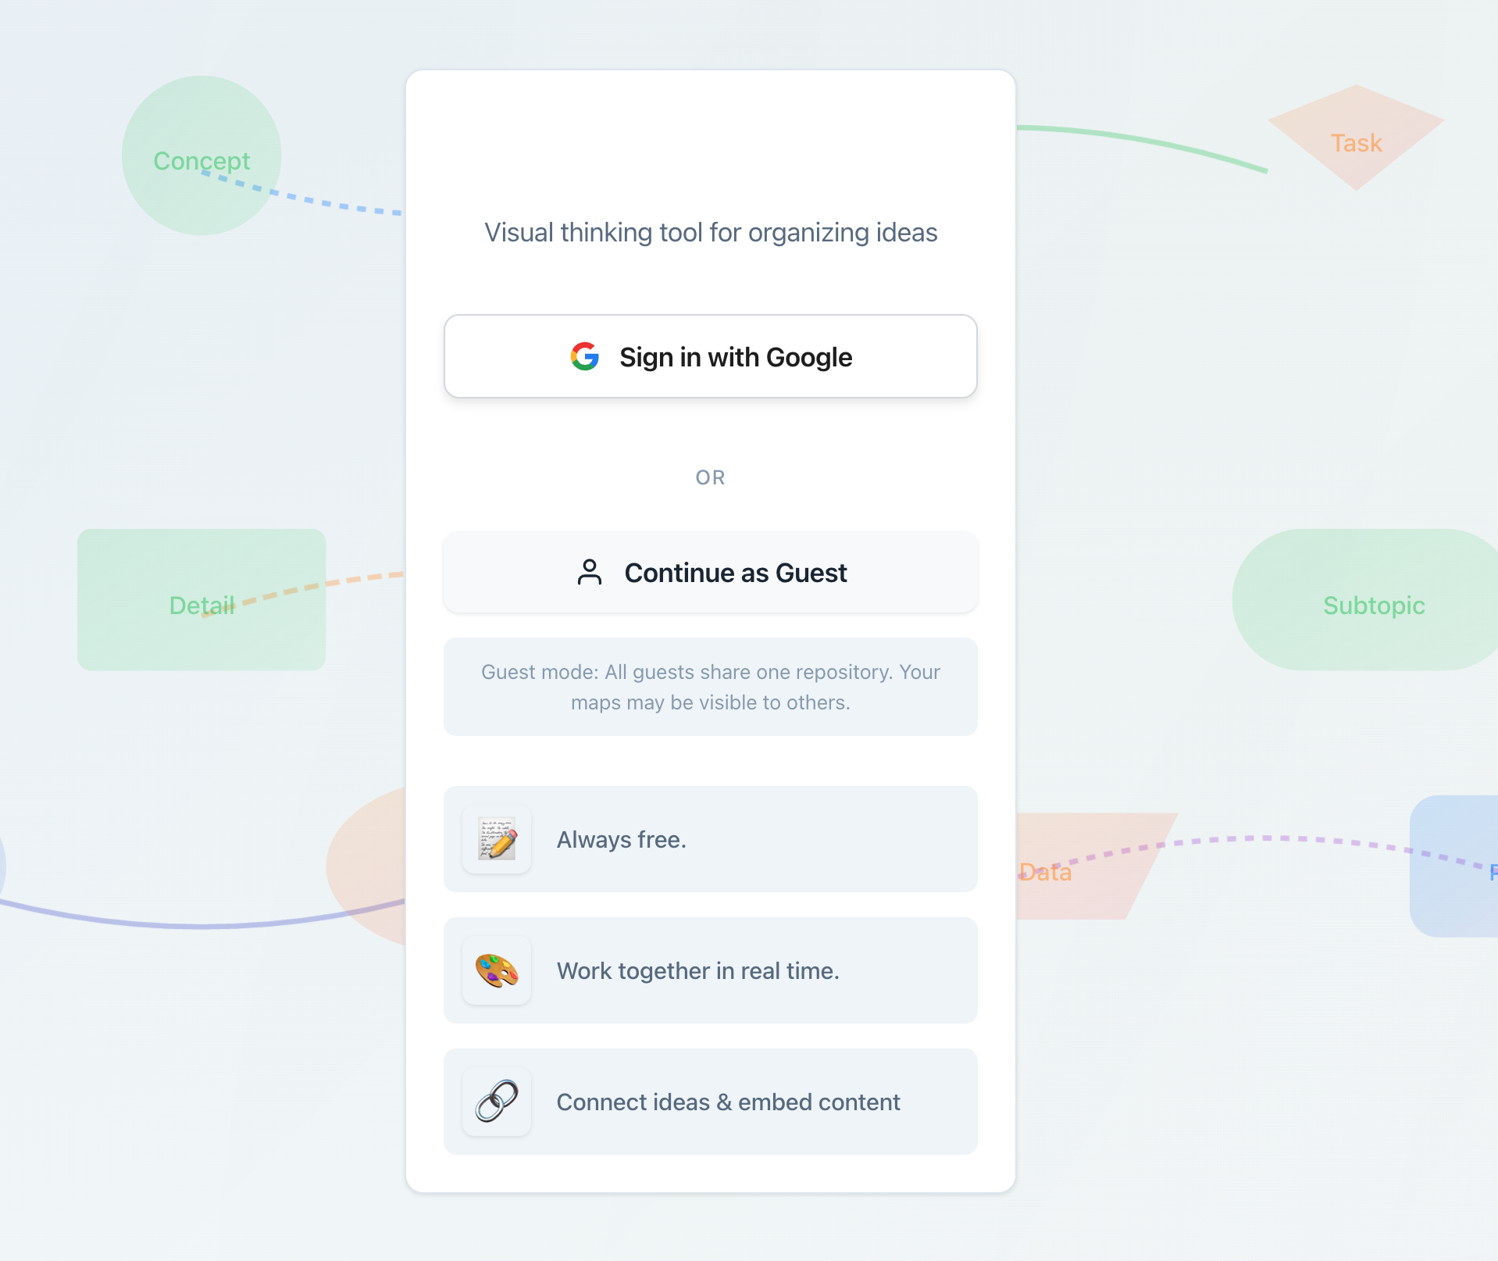Click the "Always free." text
The width and height of the screenshot is (1498, 1261).
621,839
